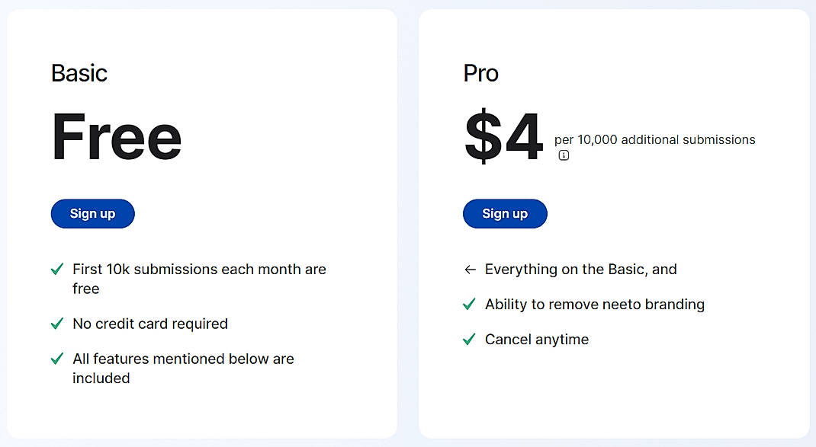Select "Ability to remove neeto branding" text
Viewport: 816px width, 447px height.
pos(594,304)
